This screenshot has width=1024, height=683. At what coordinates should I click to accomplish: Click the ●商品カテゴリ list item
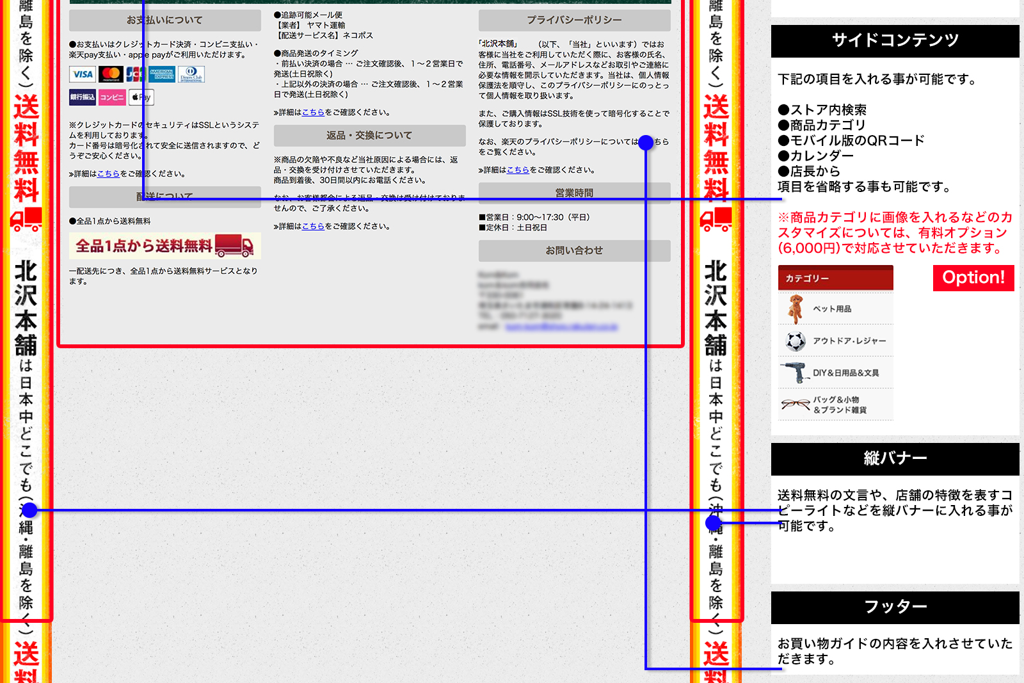point(822,125)
